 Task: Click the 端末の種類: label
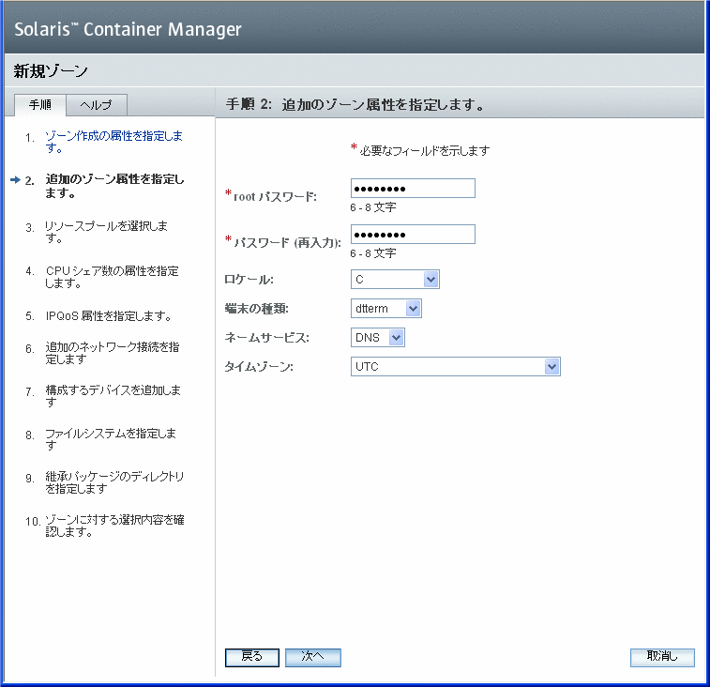tap(257, 309)
